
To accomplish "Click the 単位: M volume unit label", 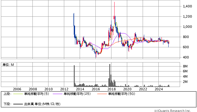I will tap(8, 65).
